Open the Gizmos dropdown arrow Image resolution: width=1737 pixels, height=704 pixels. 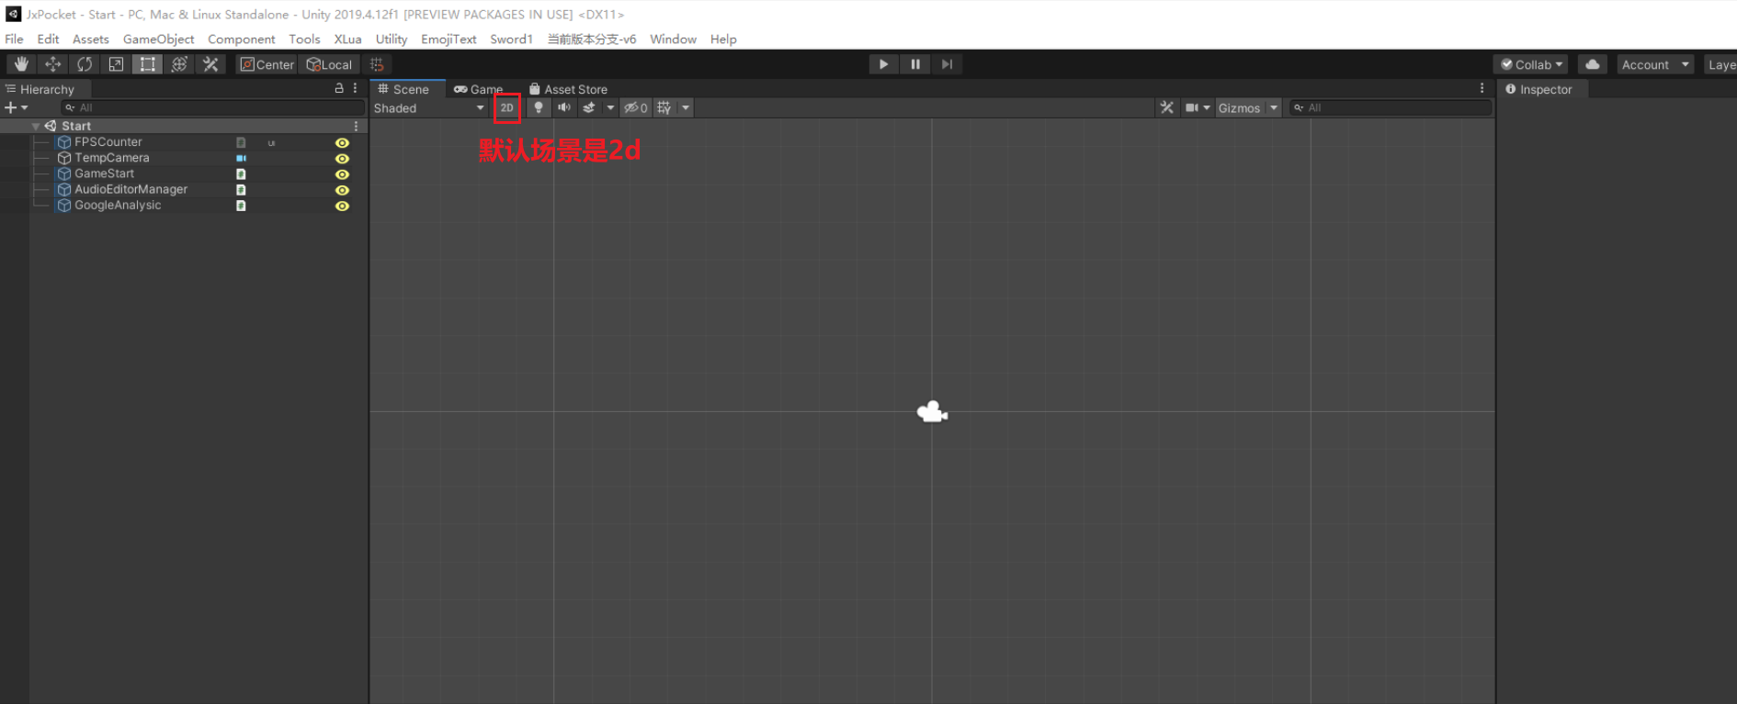click(1274, 108)
